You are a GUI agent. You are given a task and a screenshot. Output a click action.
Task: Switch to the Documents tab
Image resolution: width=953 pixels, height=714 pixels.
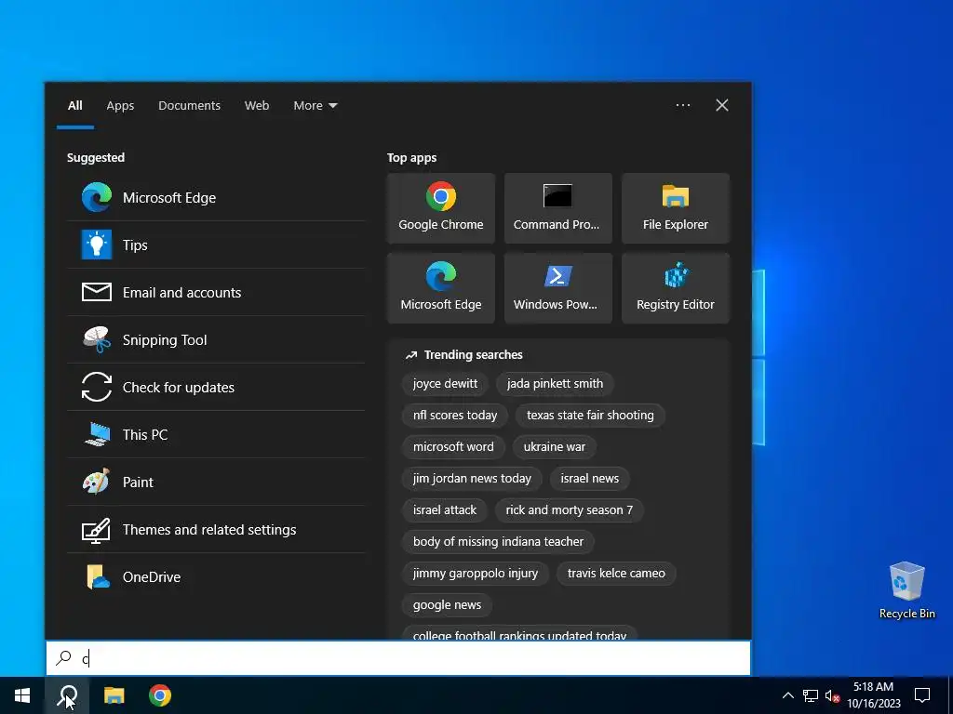pos(189,106)
